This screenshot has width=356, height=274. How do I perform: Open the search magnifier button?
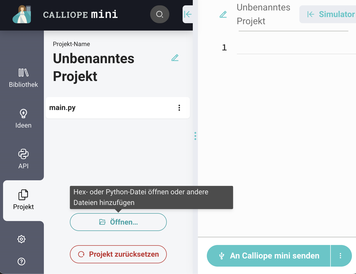(x=160, y=14)
